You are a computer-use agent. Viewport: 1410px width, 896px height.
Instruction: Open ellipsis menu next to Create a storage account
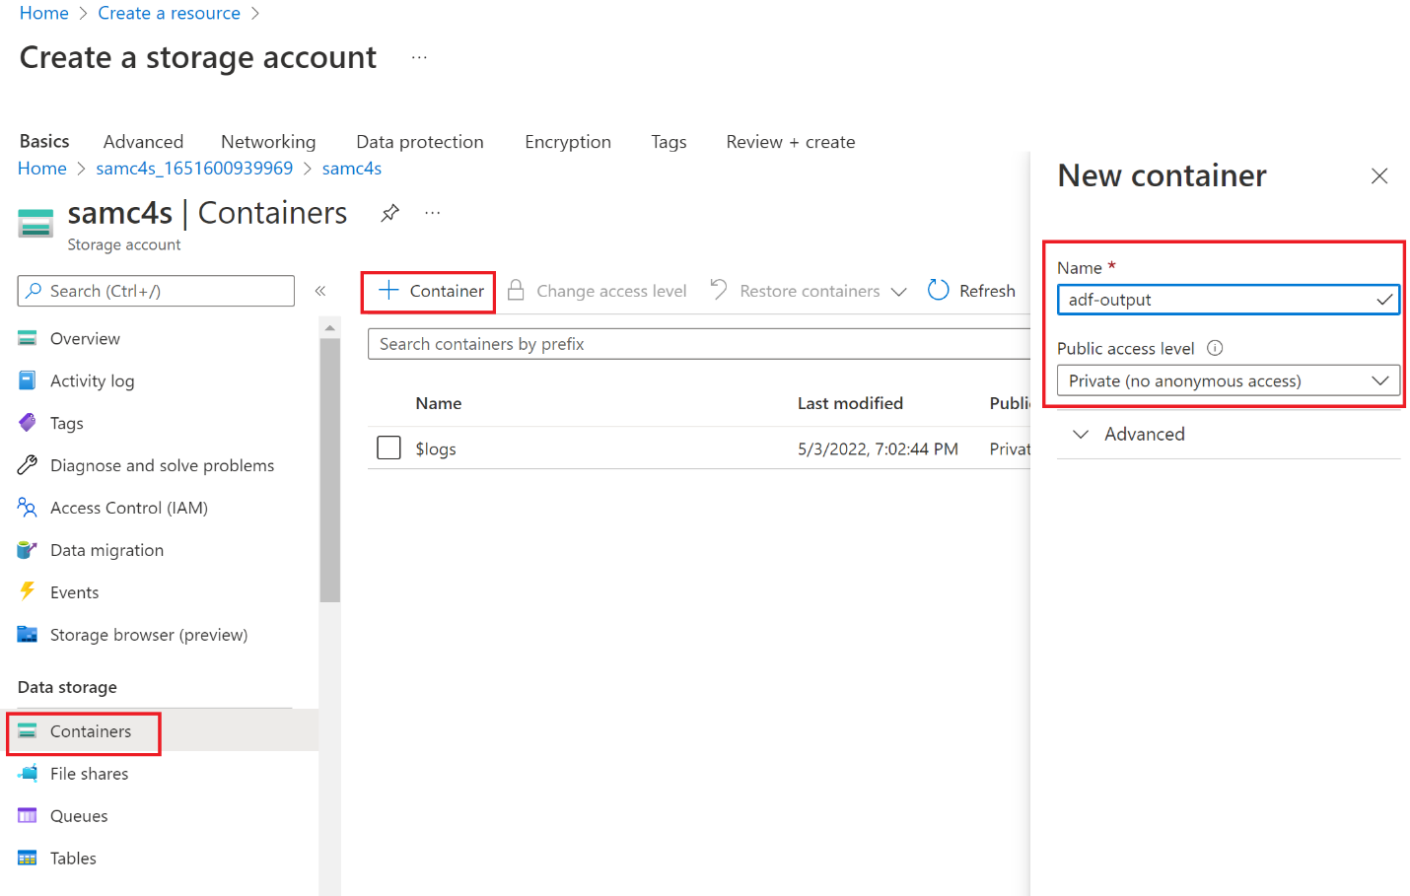click(419, 57)
